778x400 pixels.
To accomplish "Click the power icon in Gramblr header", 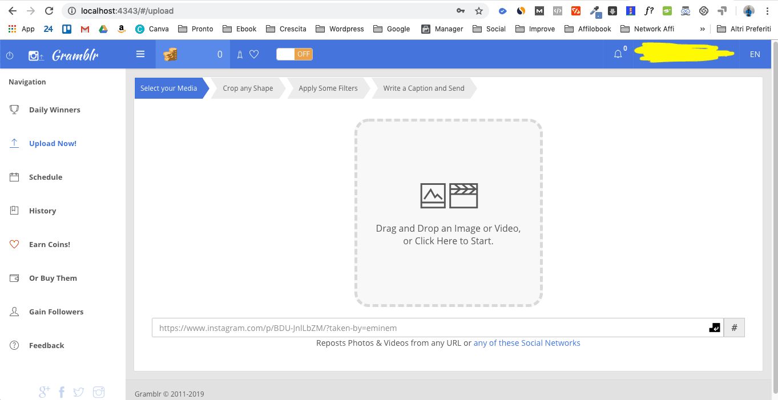I will click(10, 55).
